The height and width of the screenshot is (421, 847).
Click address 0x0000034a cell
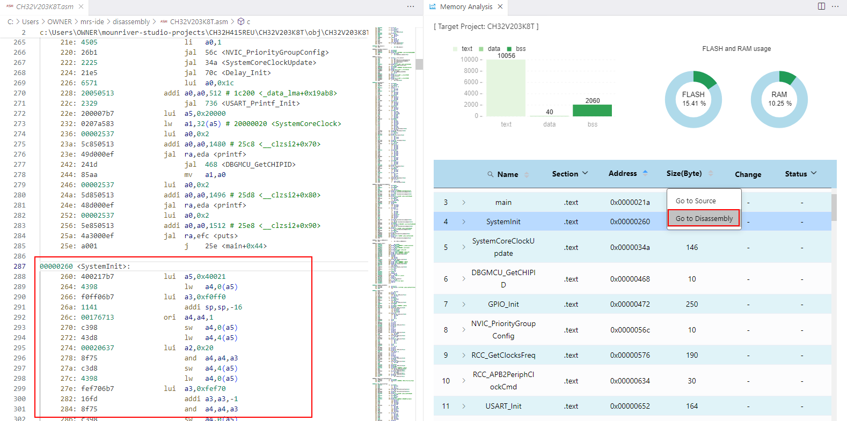coord(630,247)
